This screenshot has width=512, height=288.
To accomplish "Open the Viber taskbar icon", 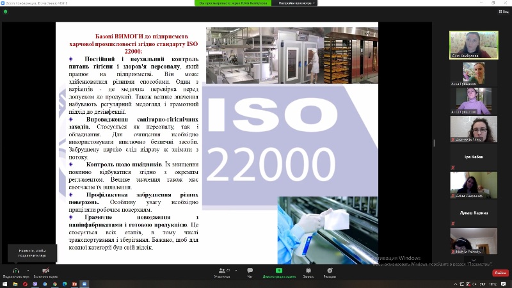I will tap(35, 284).
